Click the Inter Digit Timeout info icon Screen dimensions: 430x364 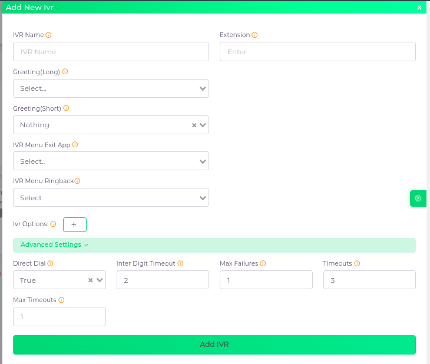[180, 264]
